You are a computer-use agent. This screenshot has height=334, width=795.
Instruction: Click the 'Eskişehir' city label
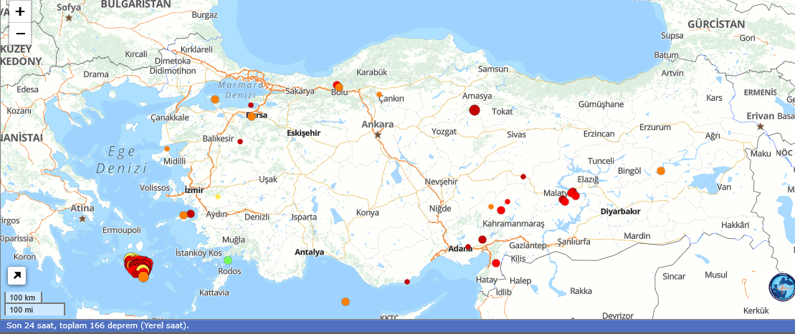pos(304,132)
